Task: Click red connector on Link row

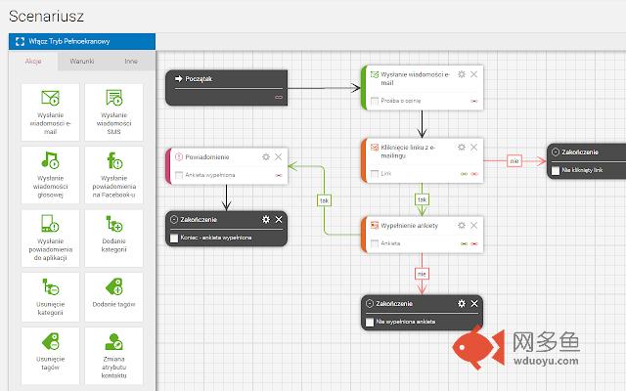Action: pos(474,174)
